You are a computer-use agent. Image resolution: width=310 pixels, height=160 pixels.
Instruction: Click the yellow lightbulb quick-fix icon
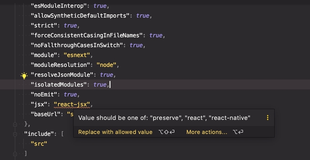click(24, 76)
